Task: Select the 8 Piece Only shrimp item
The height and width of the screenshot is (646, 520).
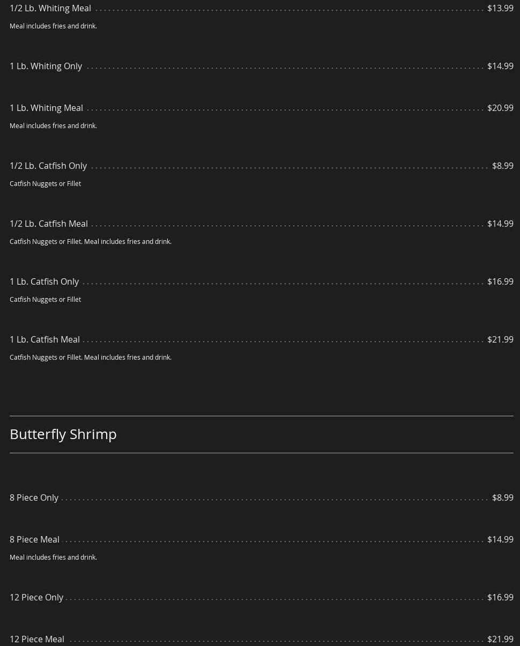Action: (x=34, y=498)
